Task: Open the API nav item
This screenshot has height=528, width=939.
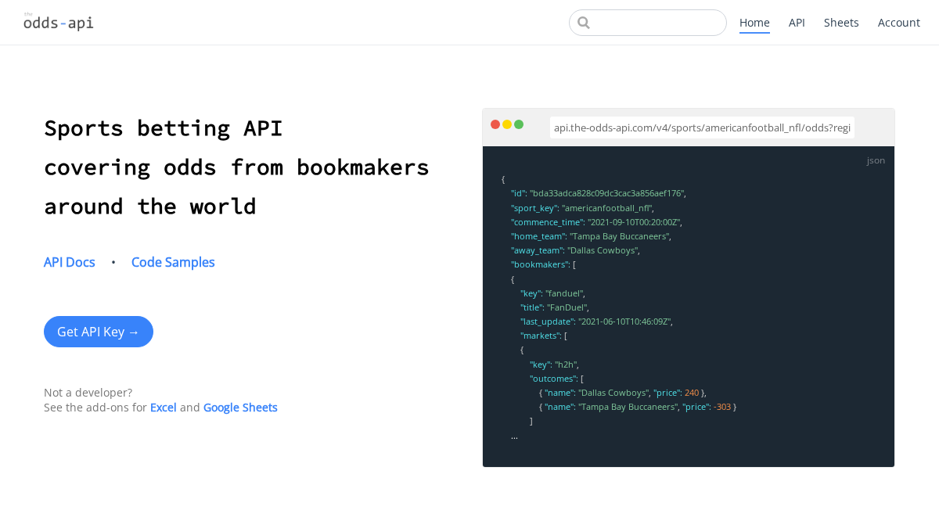Action: point(797,23)
